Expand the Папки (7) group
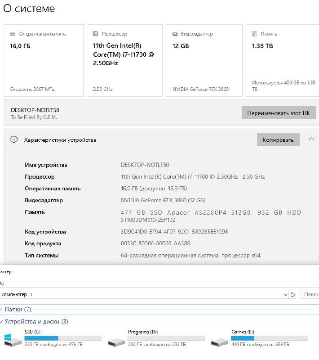Image resolution: width=319 pixels, height=360 pixels. click(1, 309)
